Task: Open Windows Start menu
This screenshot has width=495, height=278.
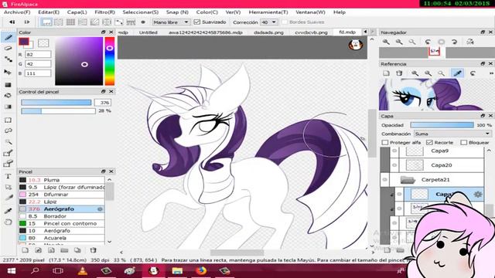Action: (x=12, y=271)
